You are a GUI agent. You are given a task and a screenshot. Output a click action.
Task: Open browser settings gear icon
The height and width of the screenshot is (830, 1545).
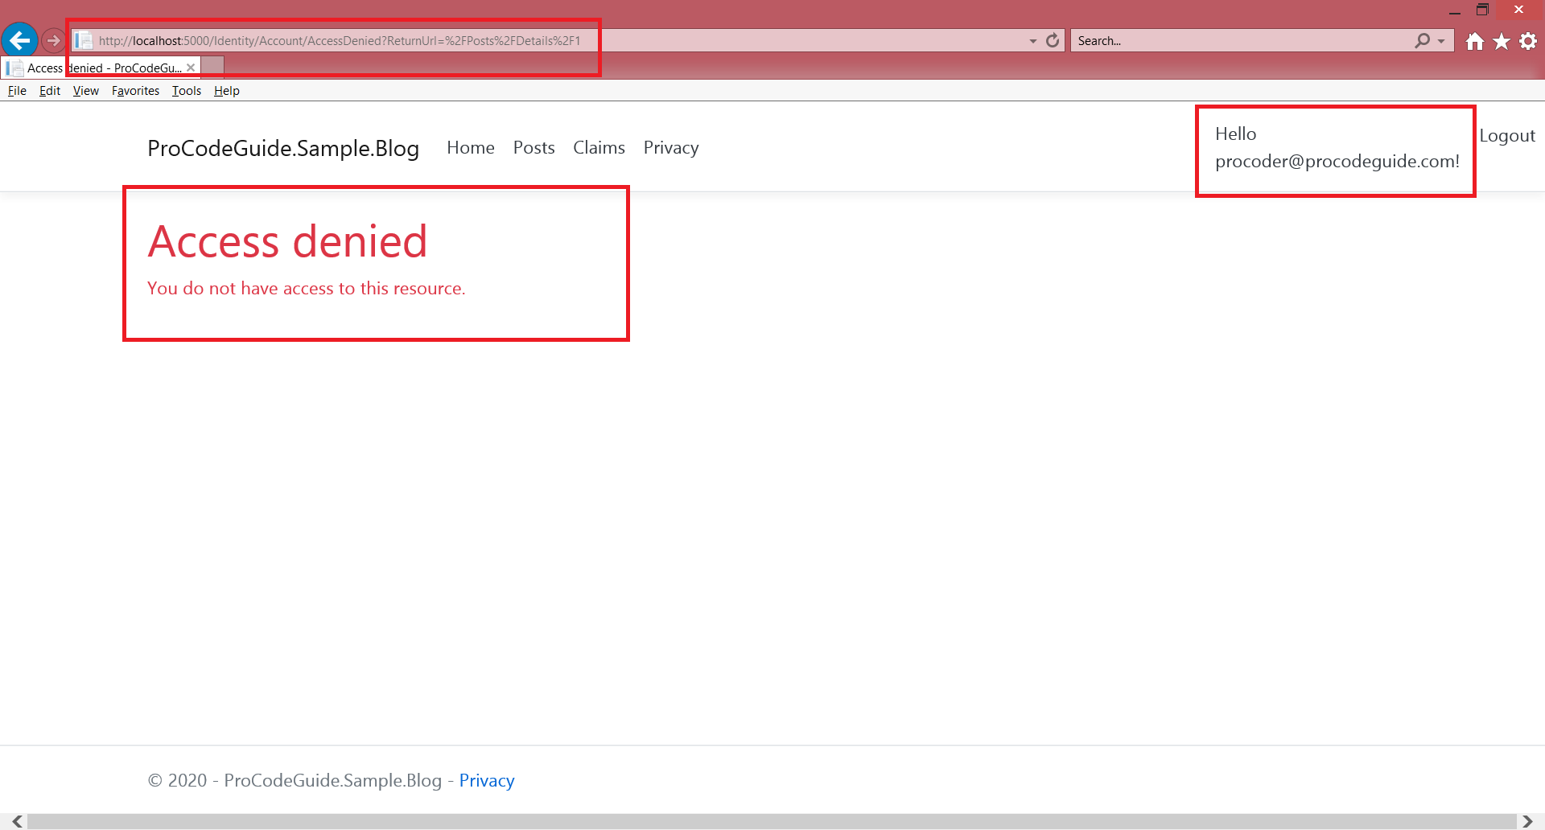click(x=1528, y=41)
